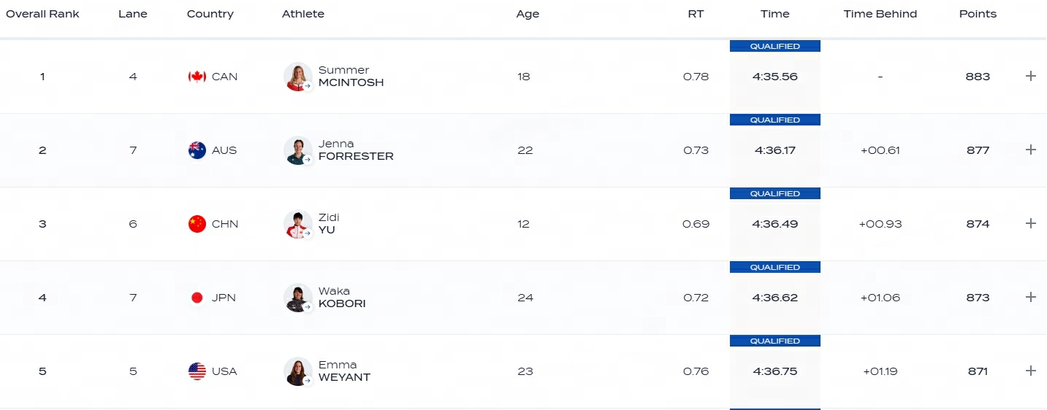Open Summer McIntosh's profile photo

297,77
